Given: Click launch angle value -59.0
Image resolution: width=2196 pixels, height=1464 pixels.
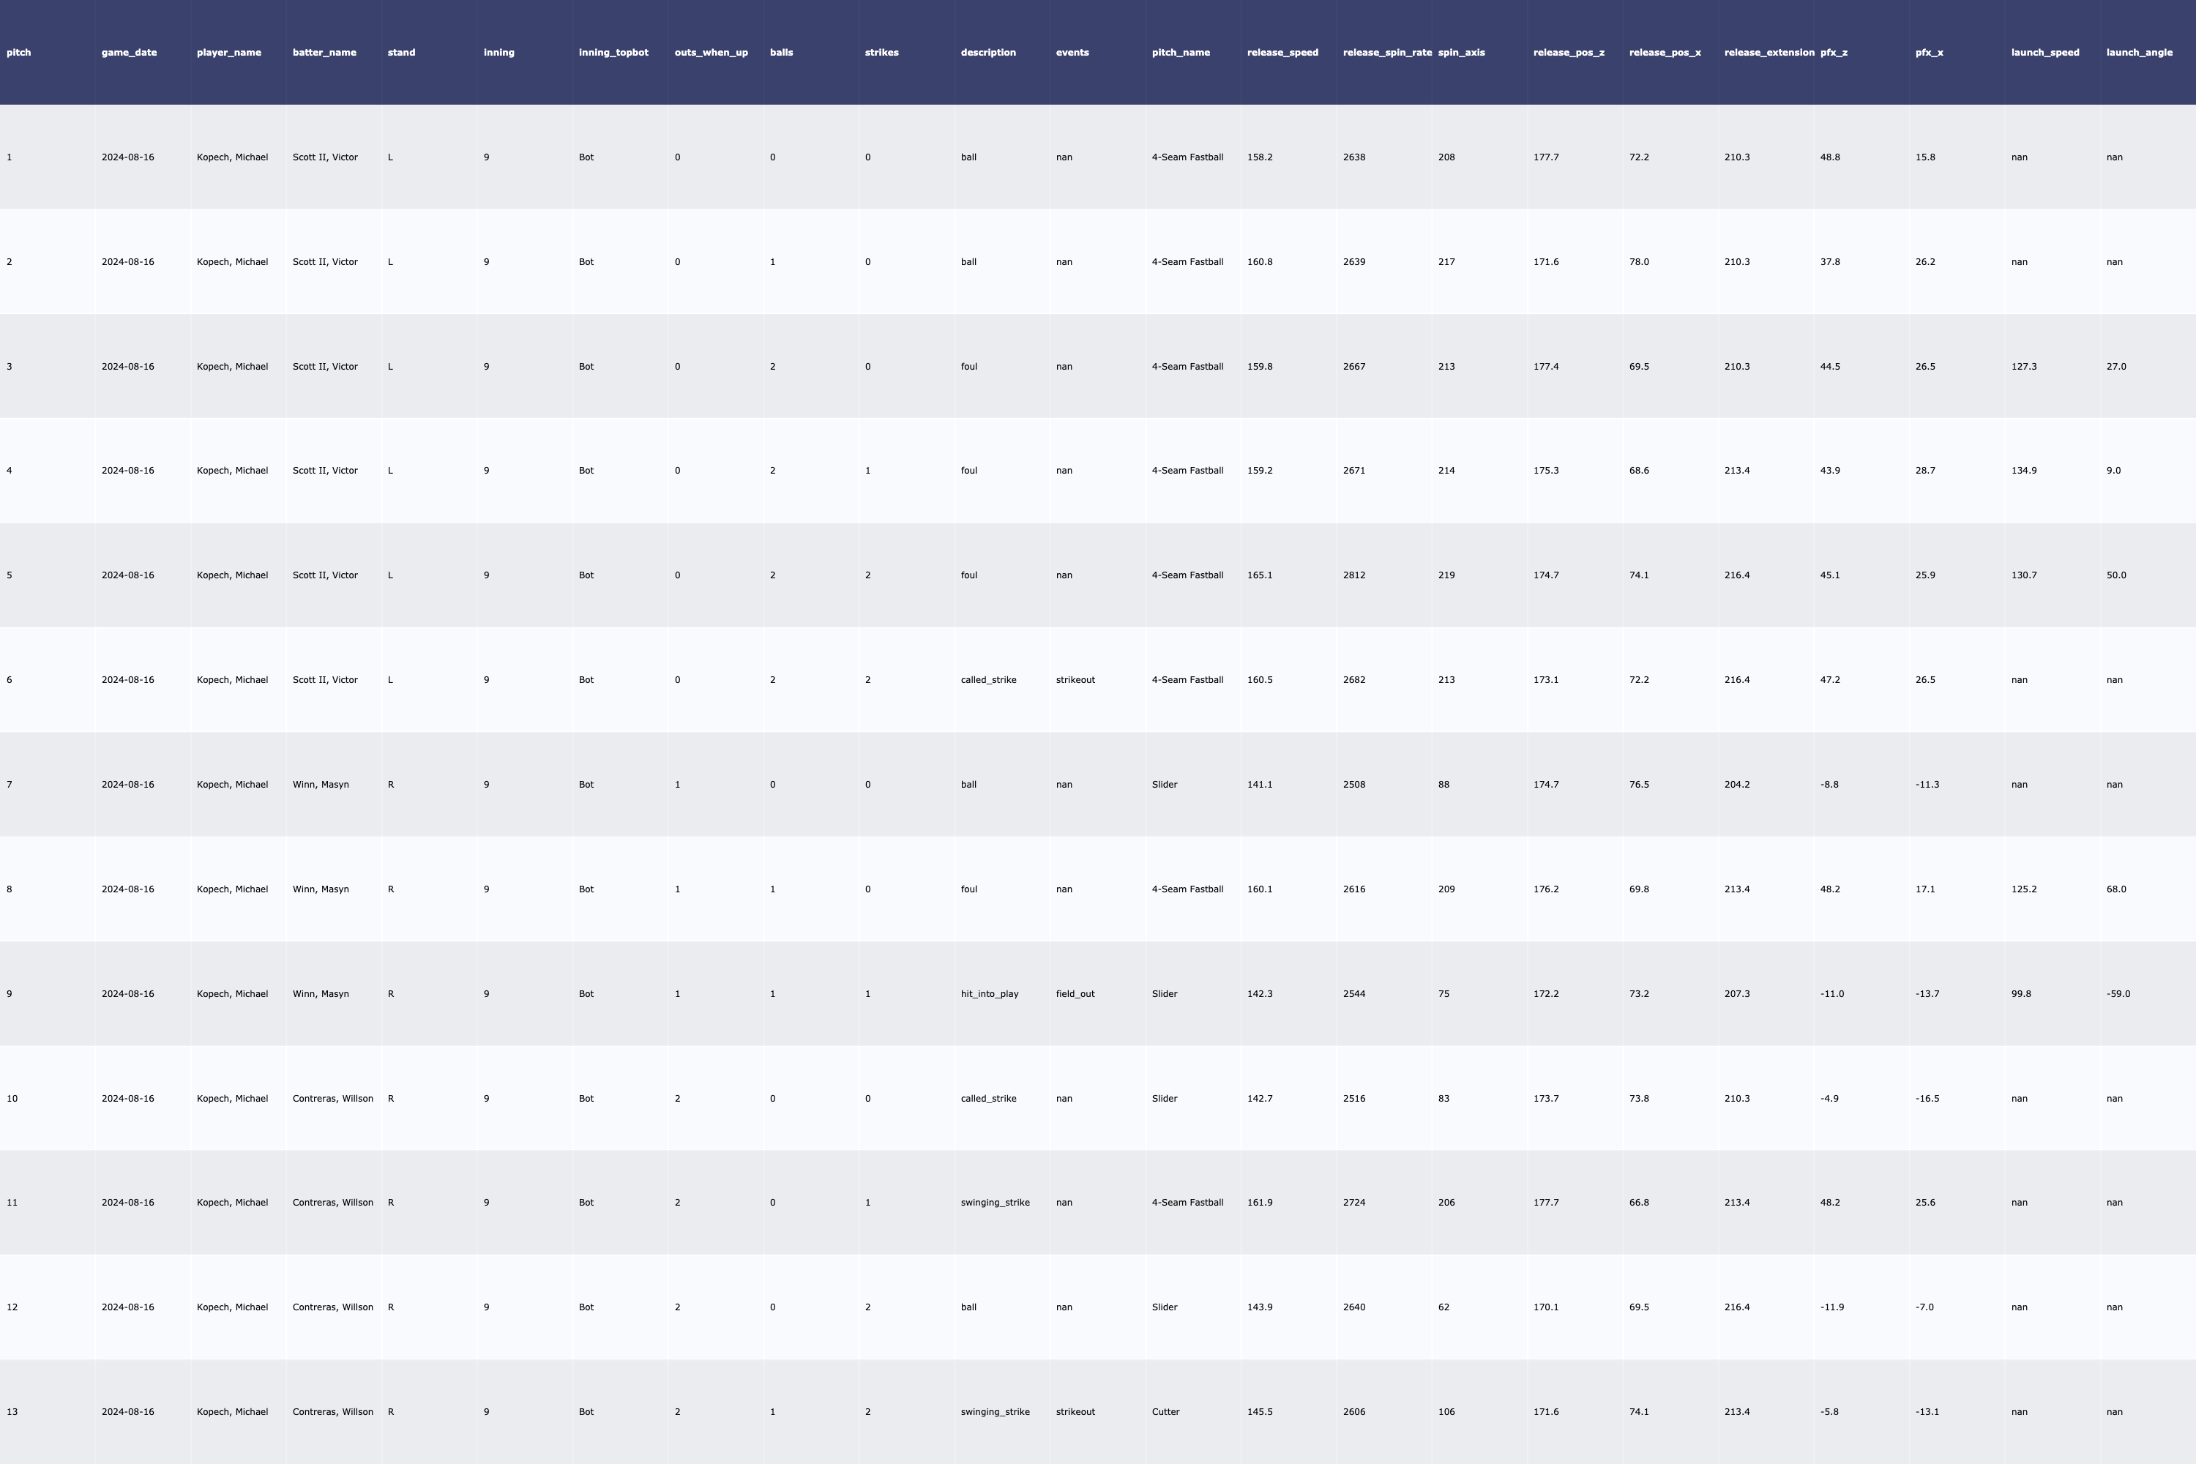Looking at the screenshot, I should click(2118, 993).
